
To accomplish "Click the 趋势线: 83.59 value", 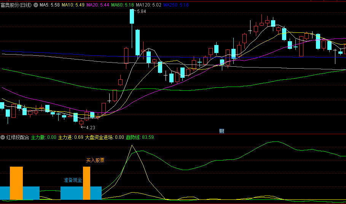I will [140, 137].
